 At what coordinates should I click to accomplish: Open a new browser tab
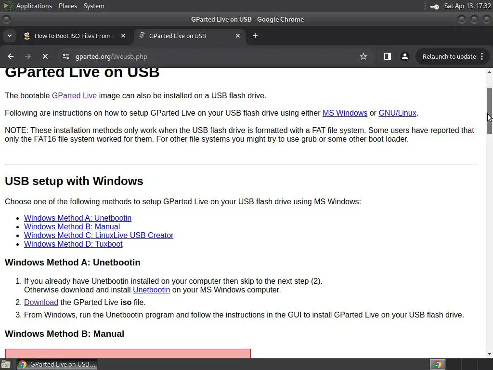pyautogui.click(x=255, y=36)
